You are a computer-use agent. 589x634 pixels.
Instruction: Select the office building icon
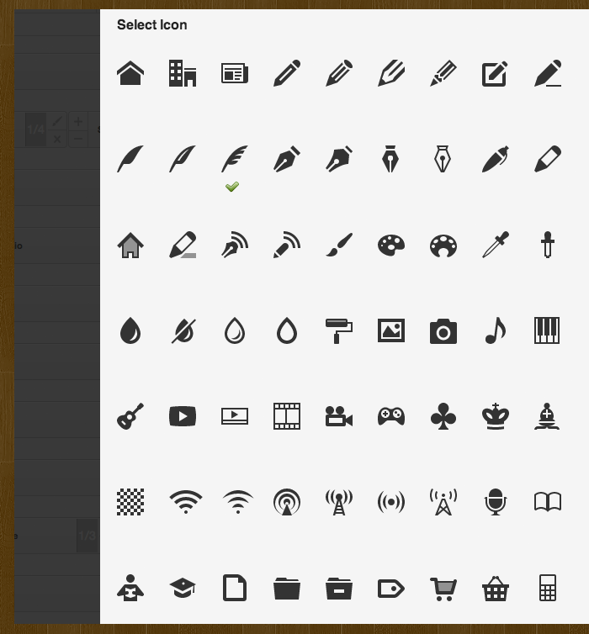click(x=183, y=74)
